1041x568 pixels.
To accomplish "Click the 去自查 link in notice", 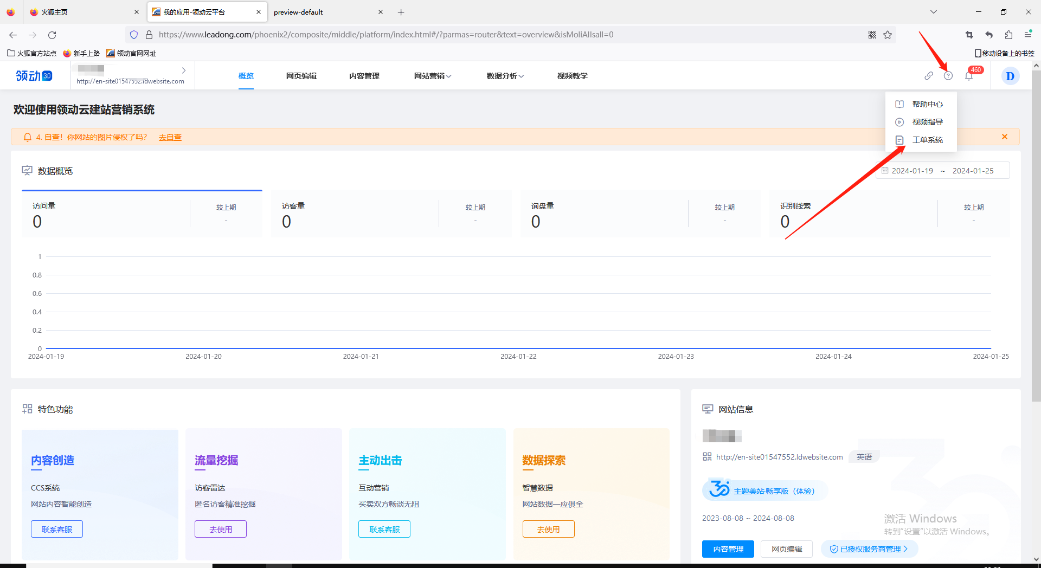I will point(170,137).
